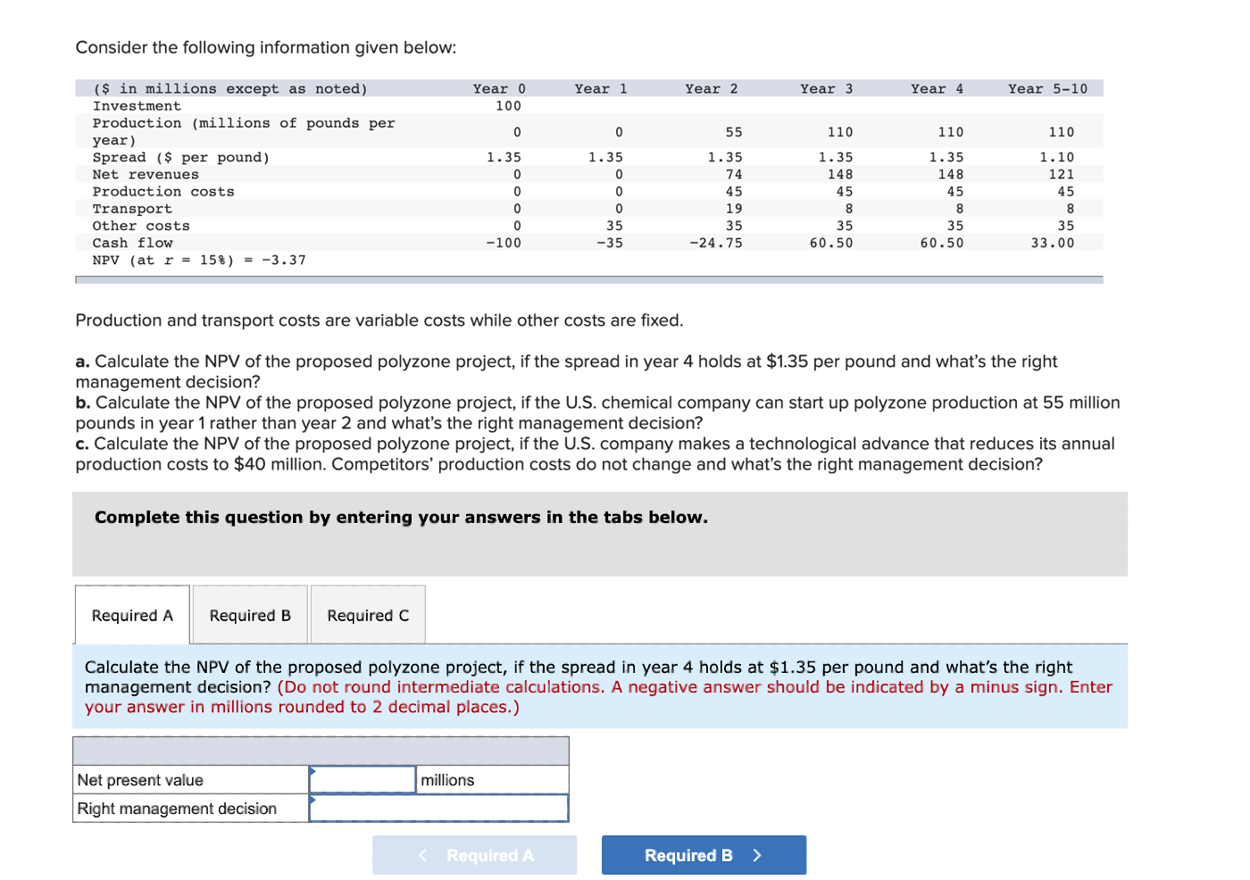Click the 'Right management decision' row label
This screenshot has height=880, width=1250.
coord(177,809)
